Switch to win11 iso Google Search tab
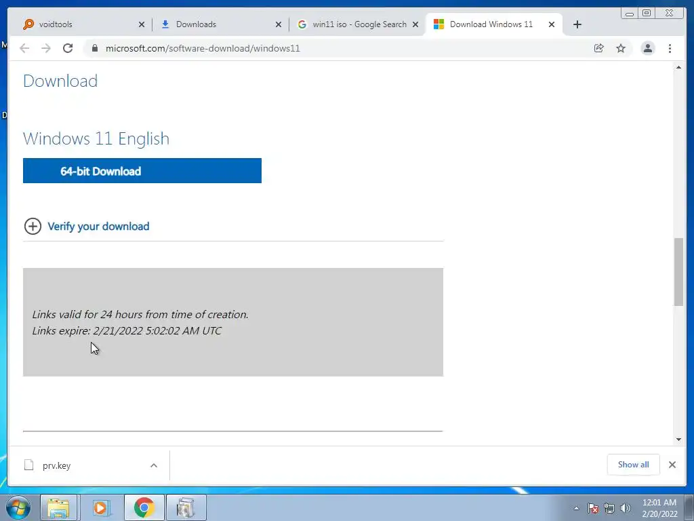Viewport: 694px width, 521px height. click(356, 24)
